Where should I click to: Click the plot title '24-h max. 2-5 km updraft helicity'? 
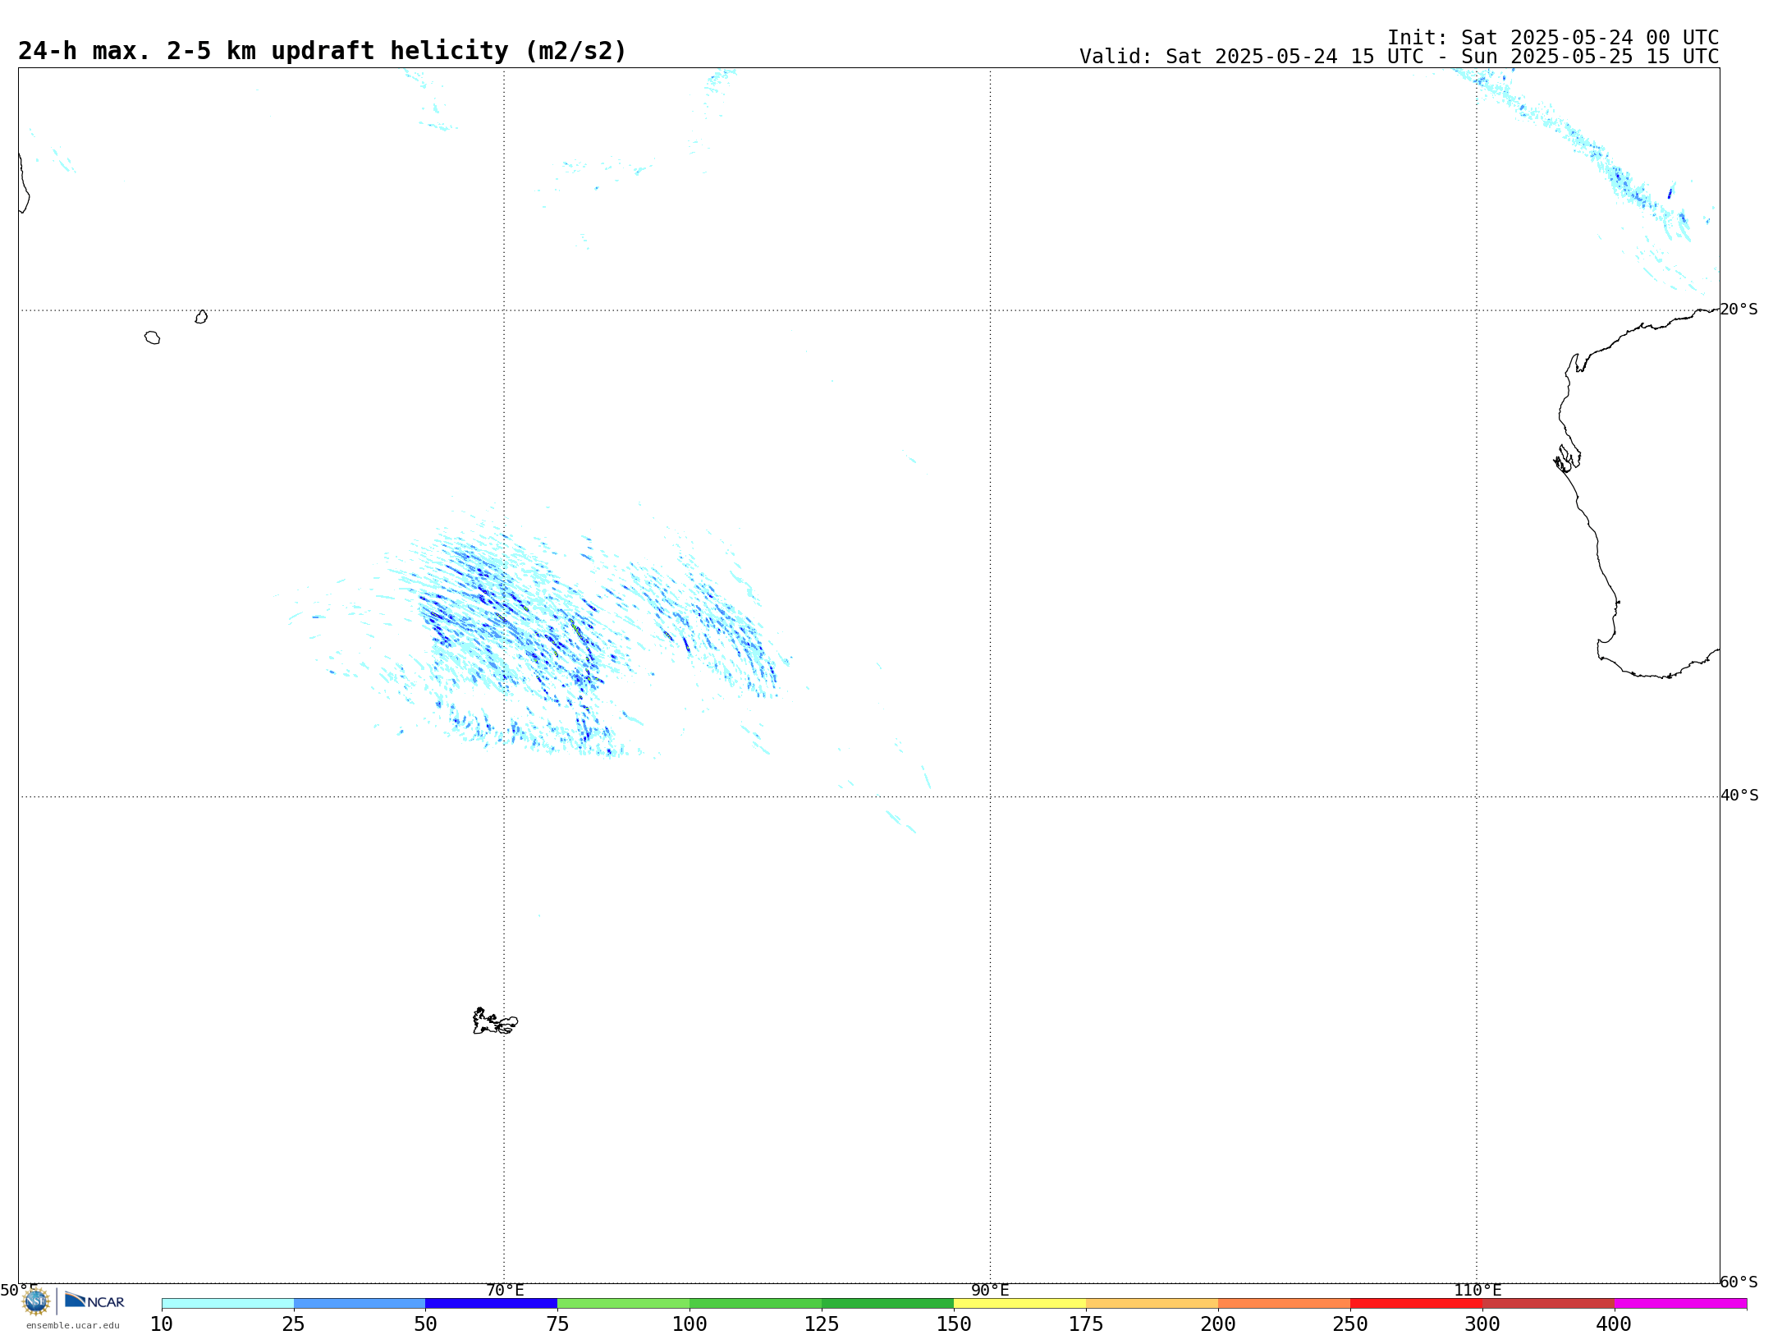tap(322, 51)
